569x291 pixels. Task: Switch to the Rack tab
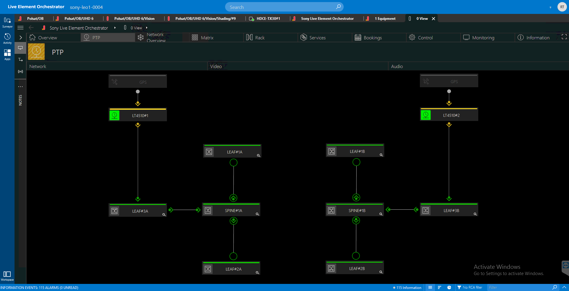click(270, 38)
